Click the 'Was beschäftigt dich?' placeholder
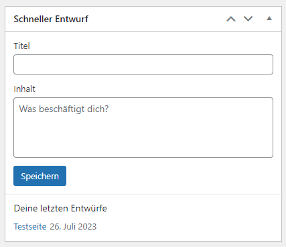Screen dimensions: 286x247 tap(64, 109)
